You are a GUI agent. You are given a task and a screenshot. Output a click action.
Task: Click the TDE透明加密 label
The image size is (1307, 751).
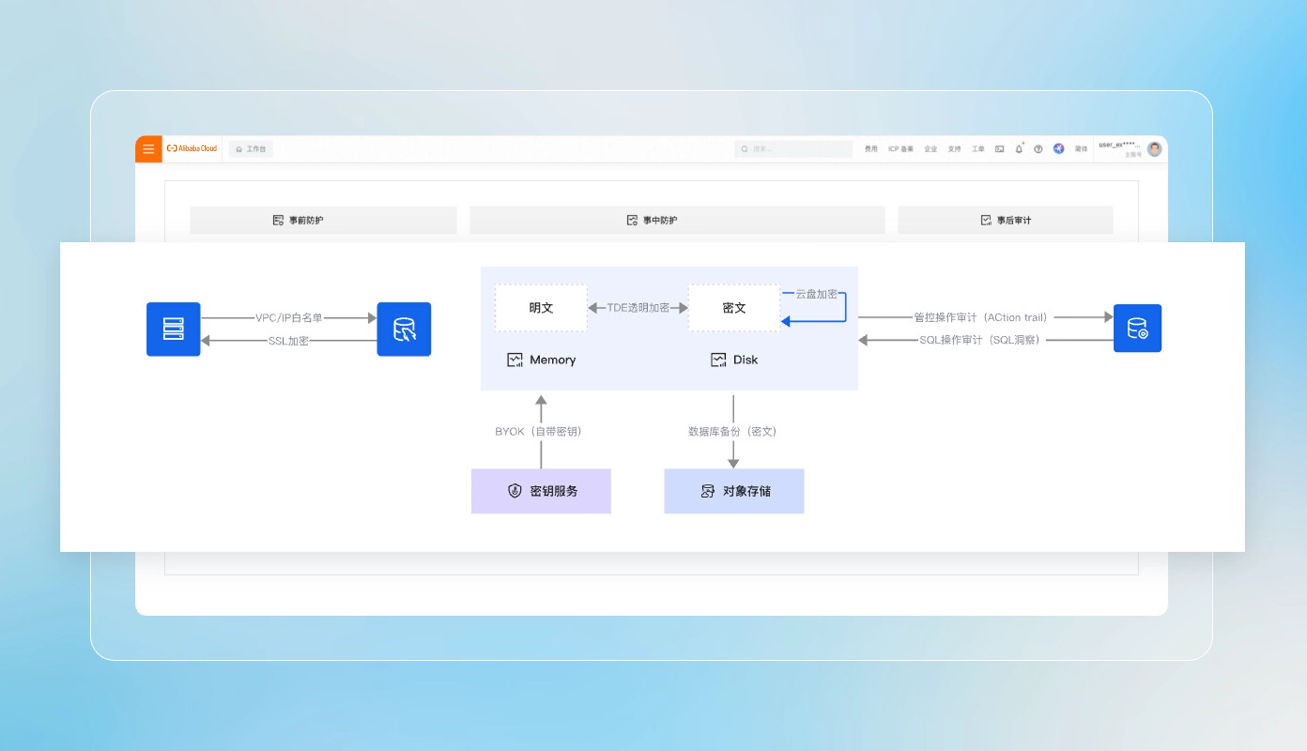638,307
